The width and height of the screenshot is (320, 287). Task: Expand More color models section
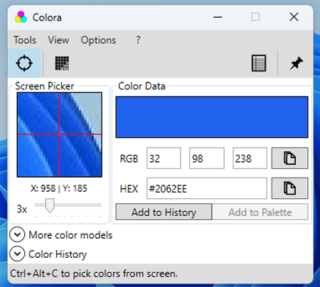pyautogui.click(x=17, y=234)
